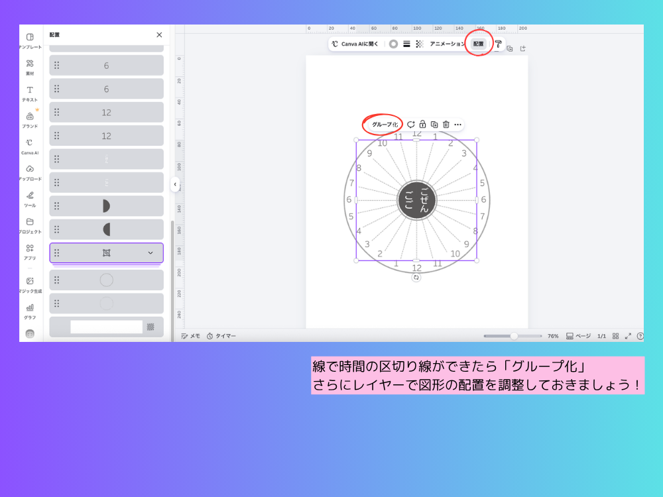Enter fullscreen with expand arrows icon

628,336
